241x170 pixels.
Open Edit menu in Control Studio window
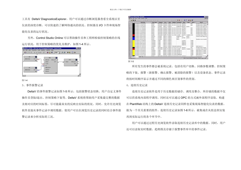click(x=26, y=50)
